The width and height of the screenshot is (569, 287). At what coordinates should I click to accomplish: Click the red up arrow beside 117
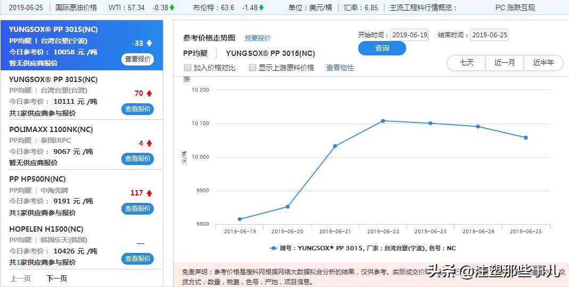click(149, 193)
